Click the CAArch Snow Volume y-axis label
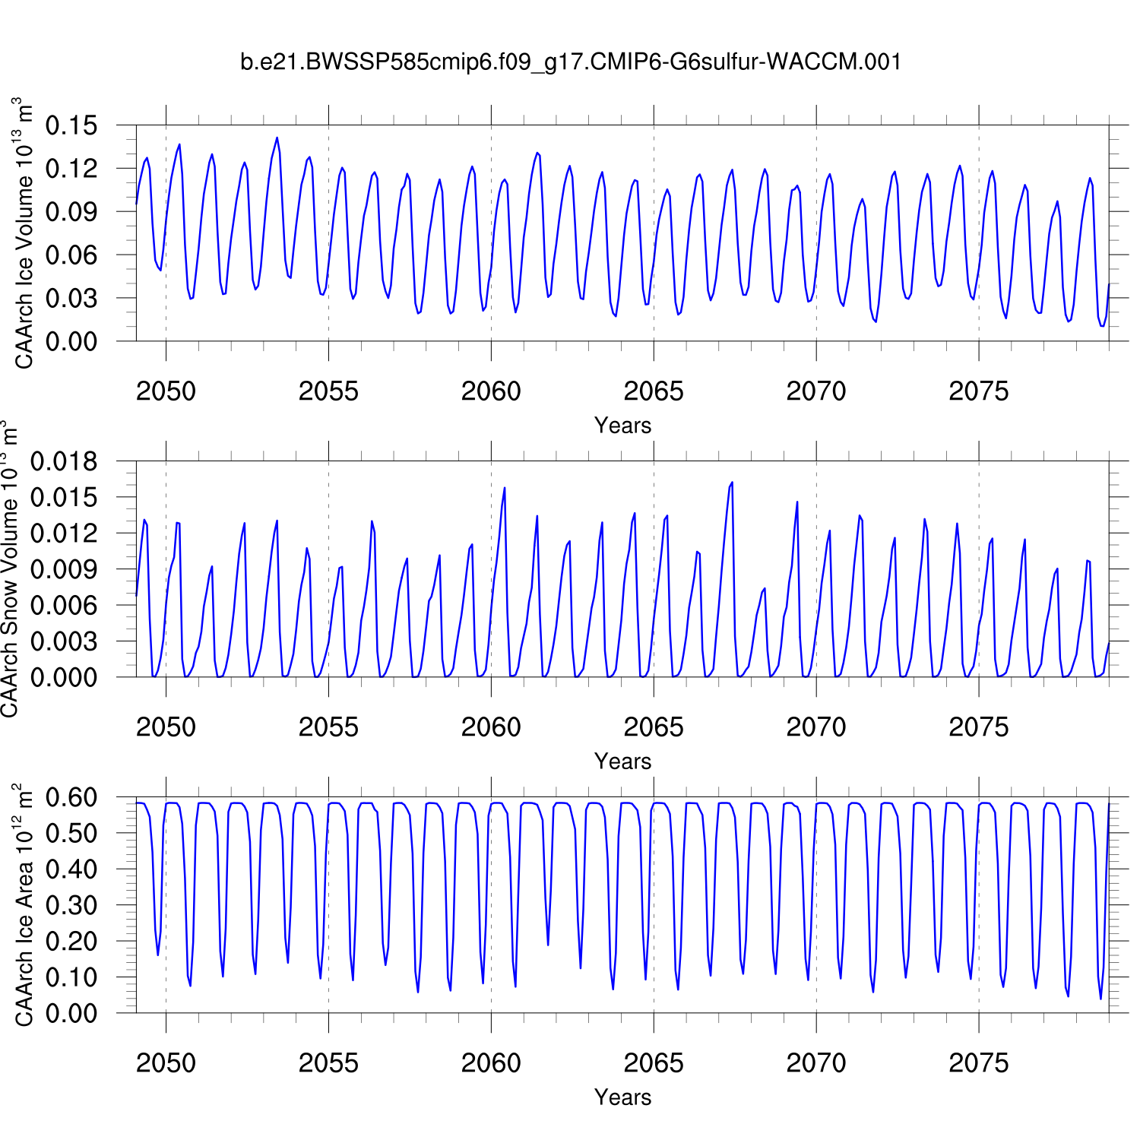The image size is (1140, 1140). click(9, 570)
